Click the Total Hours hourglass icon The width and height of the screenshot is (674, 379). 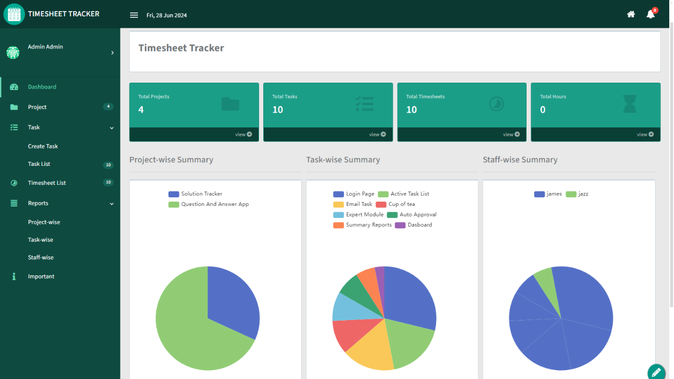[x=629, y=104]
